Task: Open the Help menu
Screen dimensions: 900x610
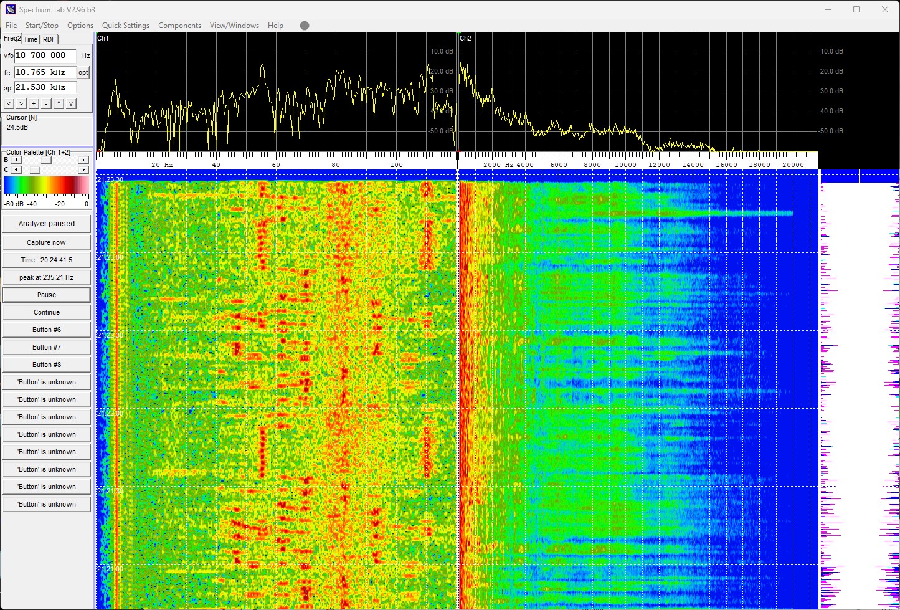Action: [275, 26]
